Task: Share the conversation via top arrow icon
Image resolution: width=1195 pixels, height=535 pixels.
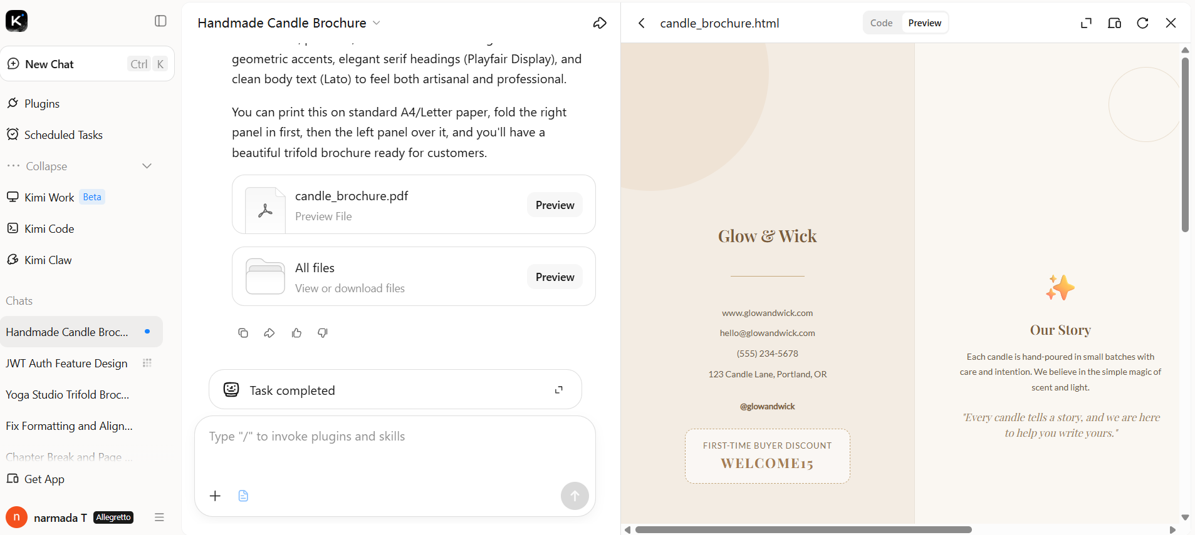Action: pyautogui.click(x=600, y=23)
